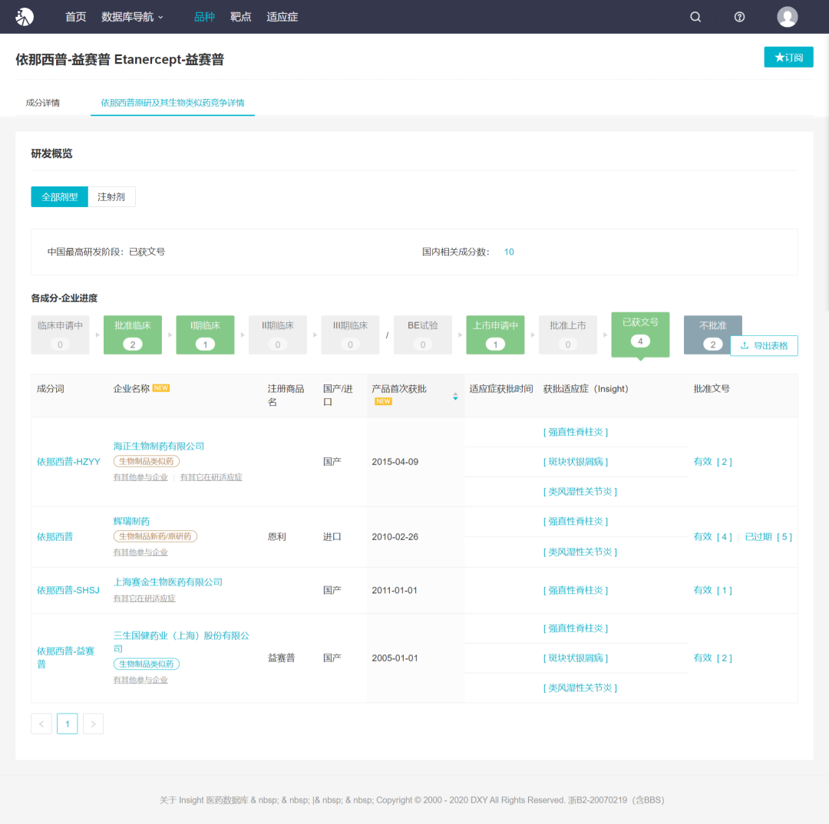Open the search magnifier icon
This screenshot has width=829, height=824.
695,17
